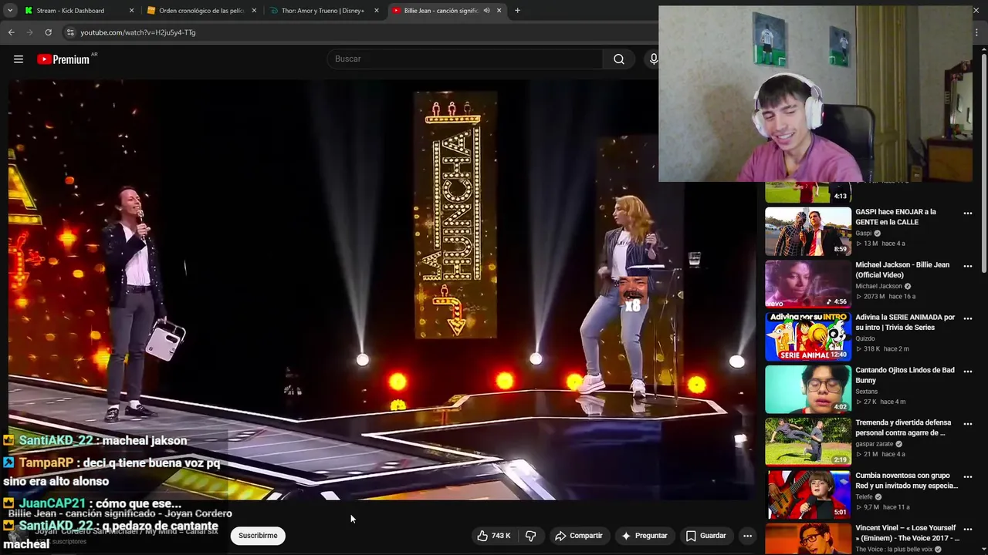Go back with browser back arrow

click(x=11, y=32)
